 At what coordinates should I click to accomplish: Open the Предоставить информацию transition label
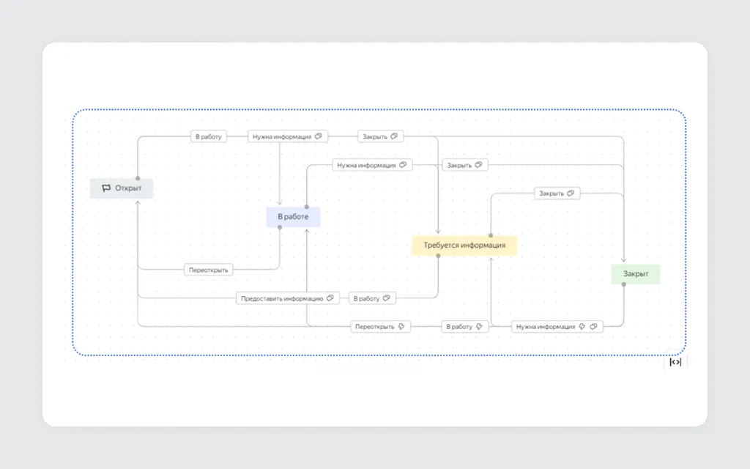pos(288,298)
